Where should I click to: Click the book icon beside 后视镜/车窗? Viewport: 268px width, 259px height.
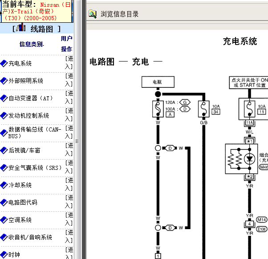[x=4, y=150]
